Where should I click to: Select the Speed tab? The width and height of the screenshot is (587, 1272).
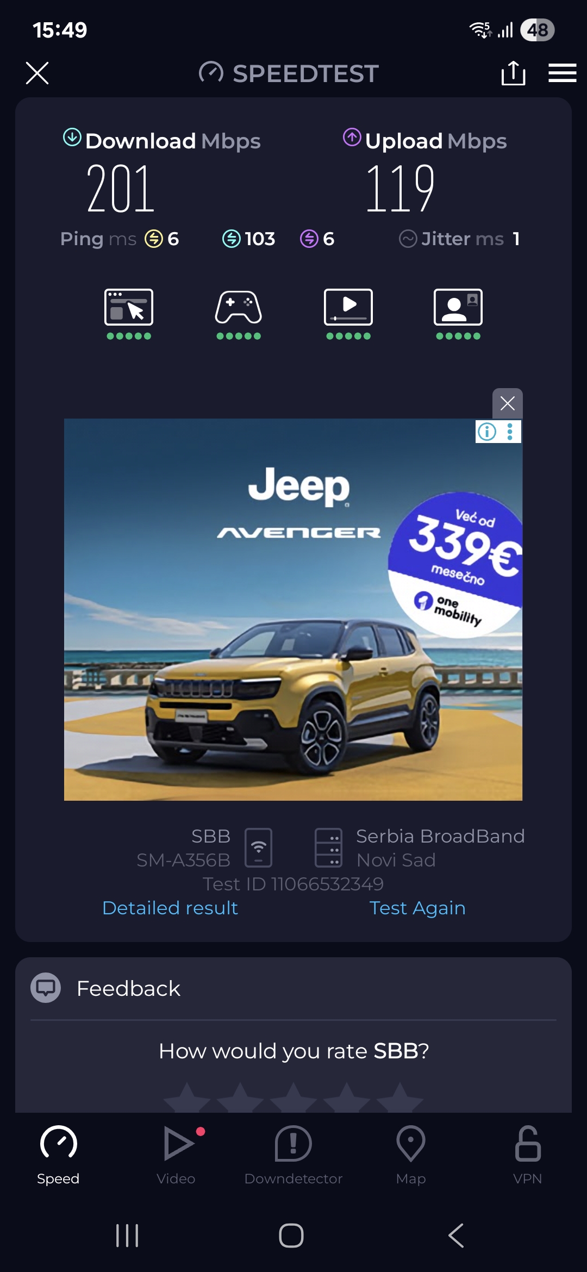58,1155
